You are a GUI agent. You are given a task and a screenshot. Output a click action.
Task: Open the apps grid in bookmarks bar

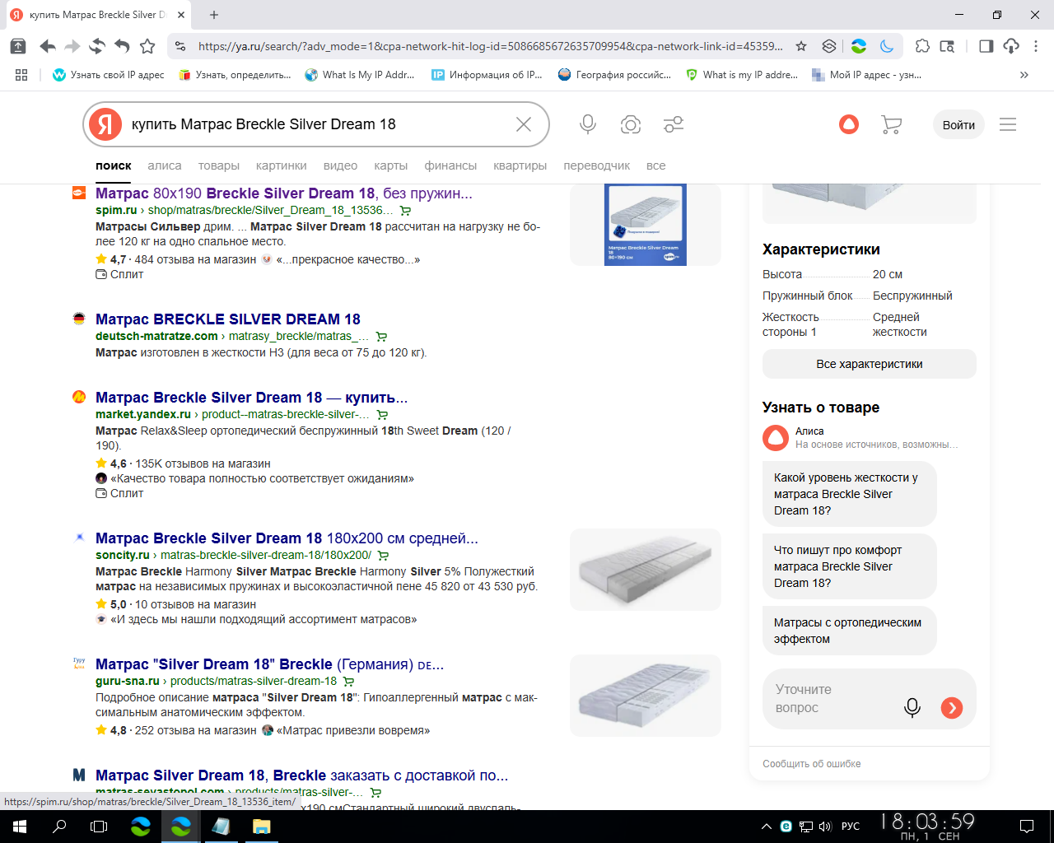point(21,75)
